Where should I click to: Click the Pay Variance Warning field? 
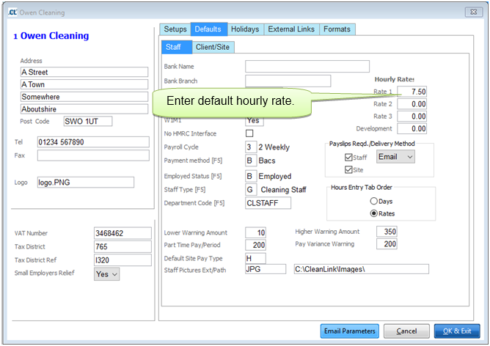(x=387, y=244)
